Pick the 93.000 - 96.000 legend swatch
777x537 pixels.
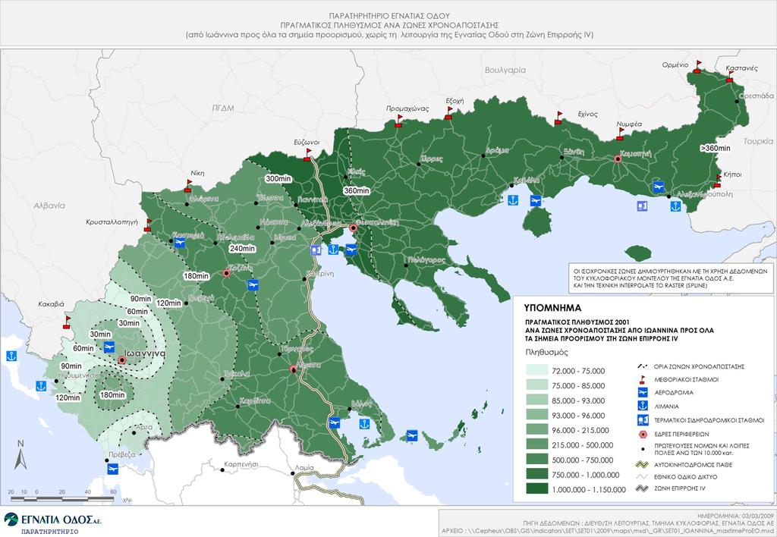tap(536, 415)
